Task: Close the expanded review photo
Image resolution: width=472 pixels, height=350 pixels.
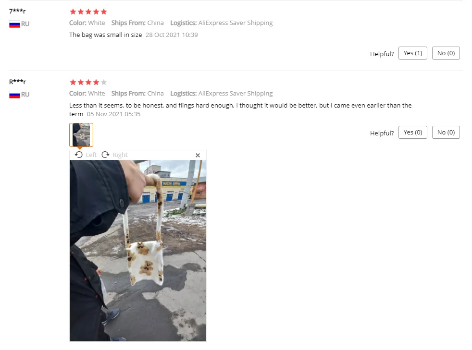Action: coord(198,155)
